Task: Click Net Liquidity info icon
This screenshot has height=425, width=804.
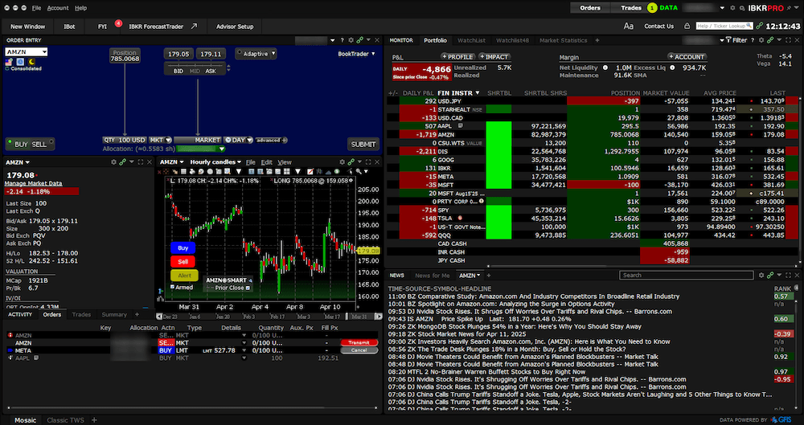Action: click(605, 67)
